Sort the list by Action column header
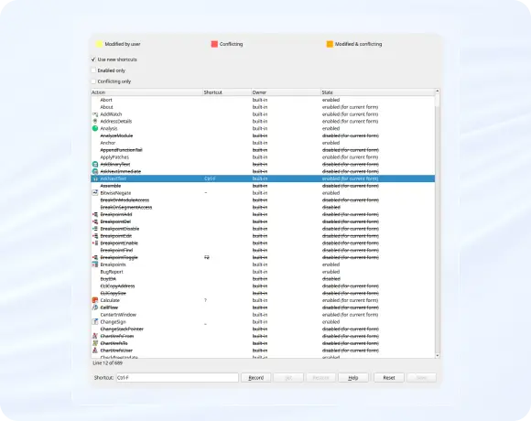The width and height of the screenshot is (531, 421). click(x=146, y=92)
